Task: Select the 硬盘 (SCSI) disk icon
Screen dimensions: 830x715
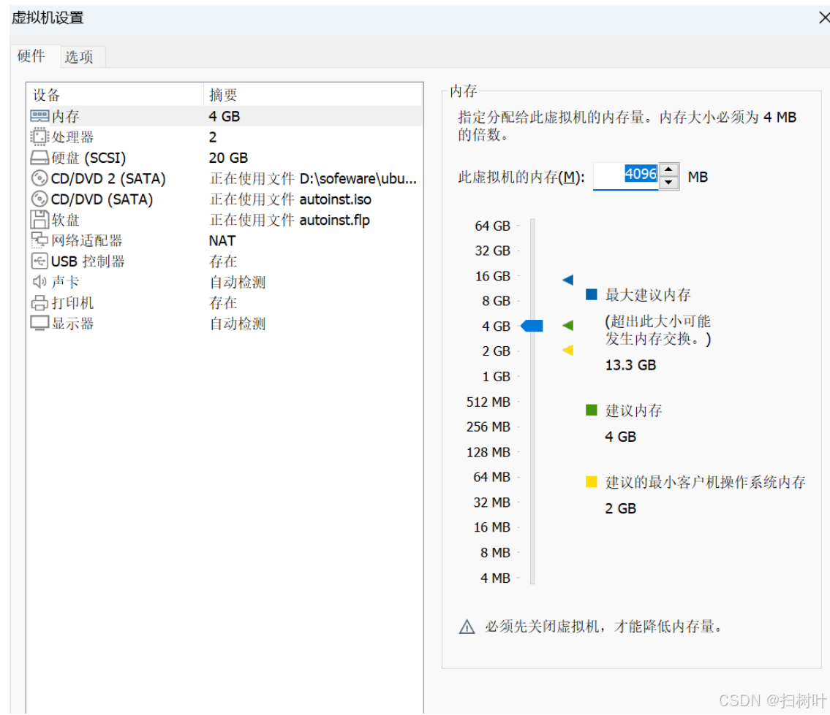Action: 39,158
